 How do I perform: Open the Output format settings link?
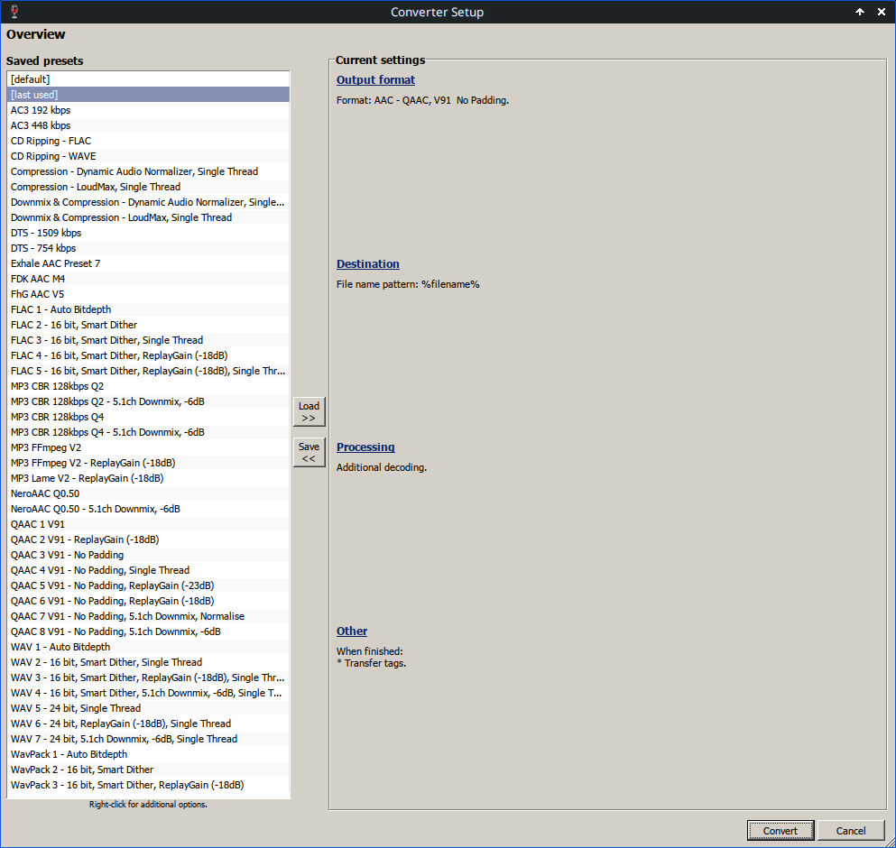[375, 80]
